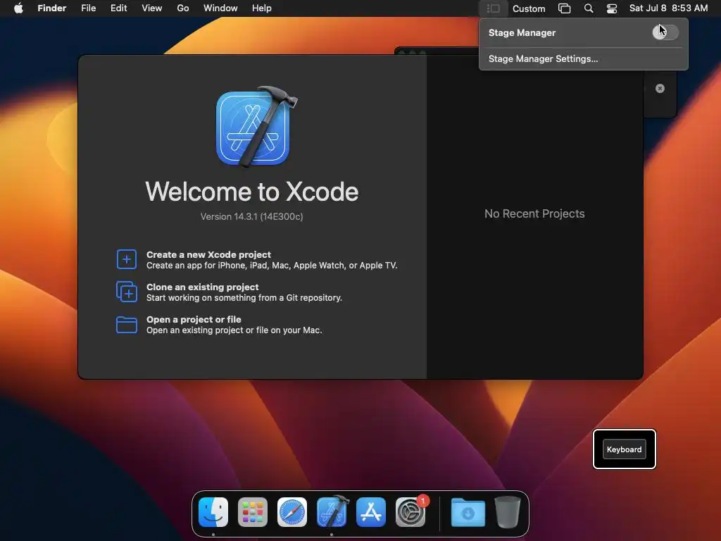The image size is (721, 541).
Task: Click the No Recent Projects text
Action: (x=534, y=213)
